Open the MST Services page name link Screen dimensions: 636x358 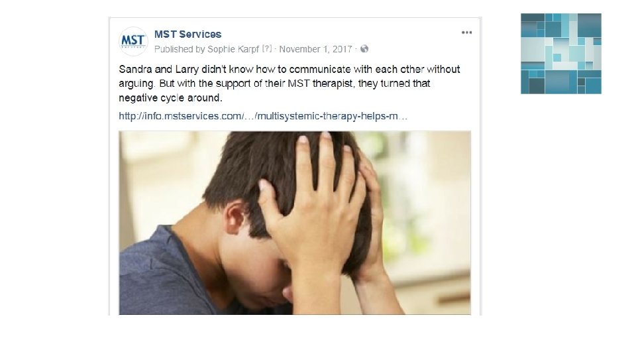point(187,34)
